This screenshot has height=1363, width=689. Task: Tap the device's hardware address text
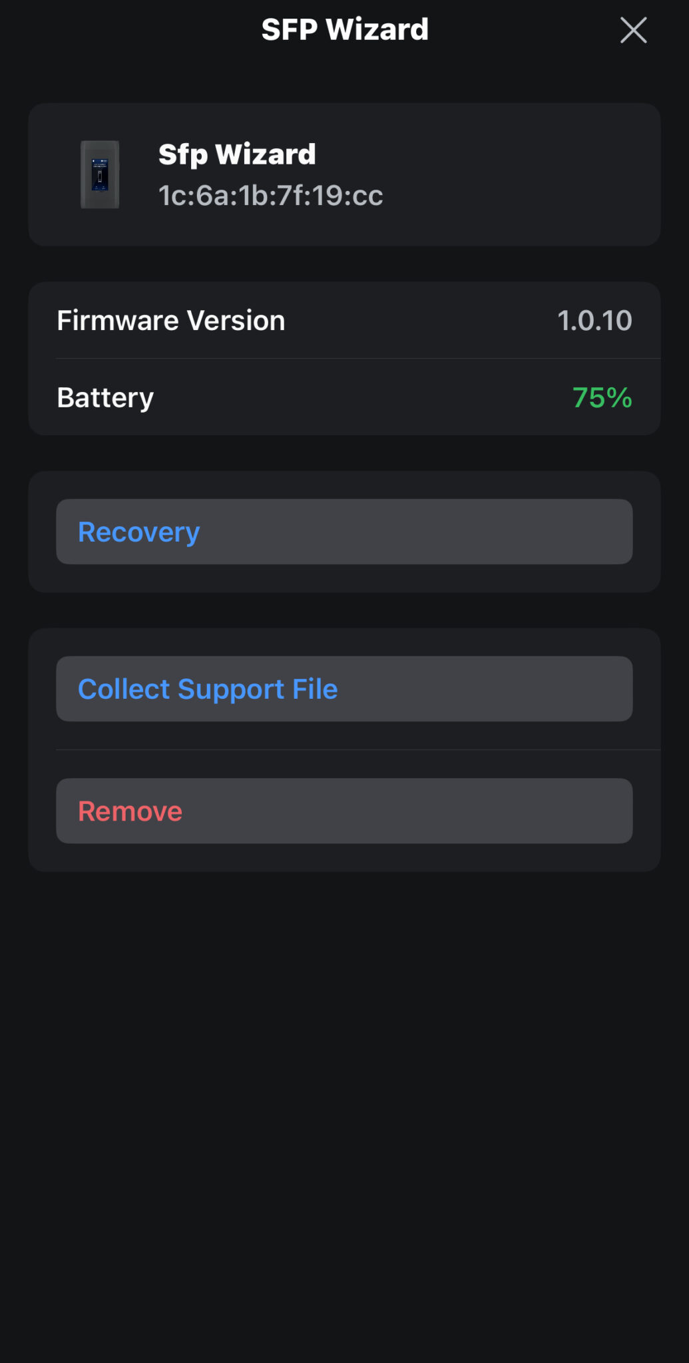pos(270,196)
